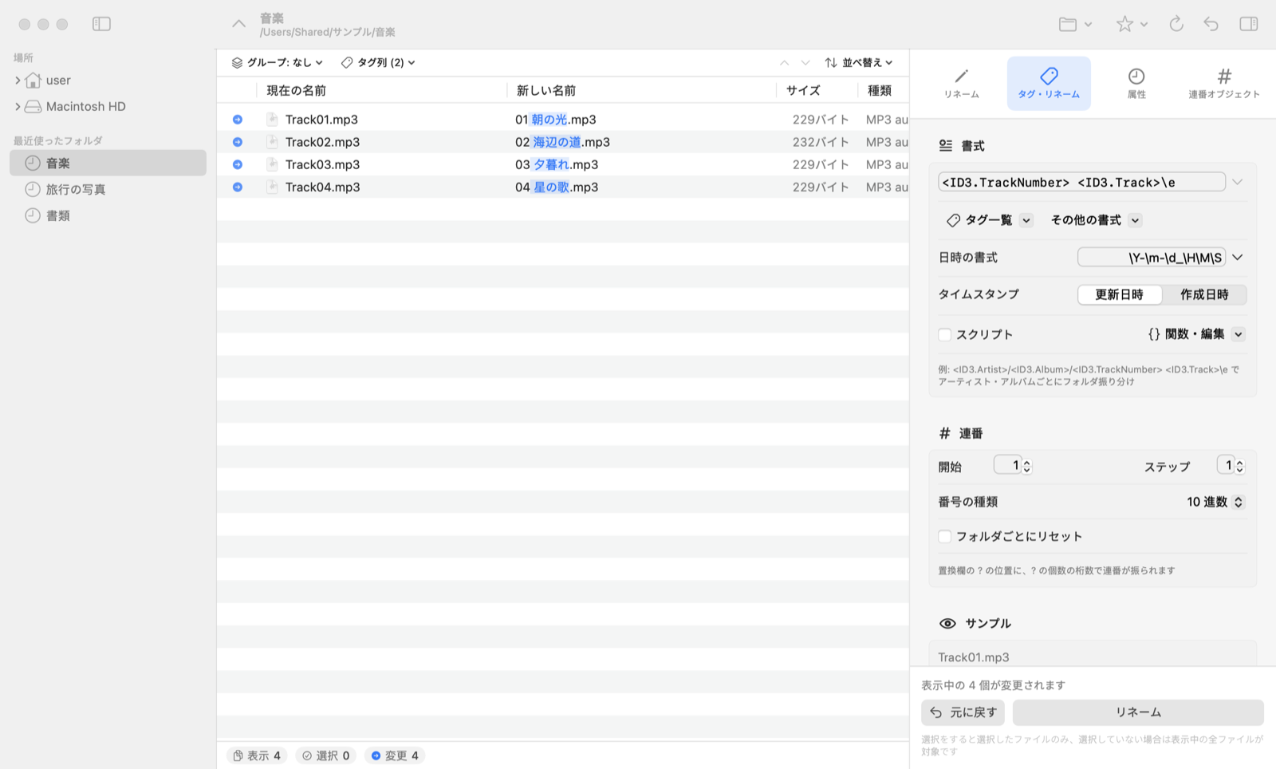Click the move-up arrow in list toolbar
1276x769 pixels.
pos(784,62)
